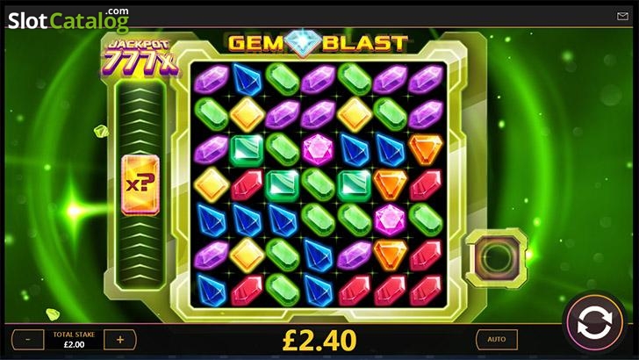Select the top-left purple gem
Screen dimensions: 639x360
[x=212, y=79]
